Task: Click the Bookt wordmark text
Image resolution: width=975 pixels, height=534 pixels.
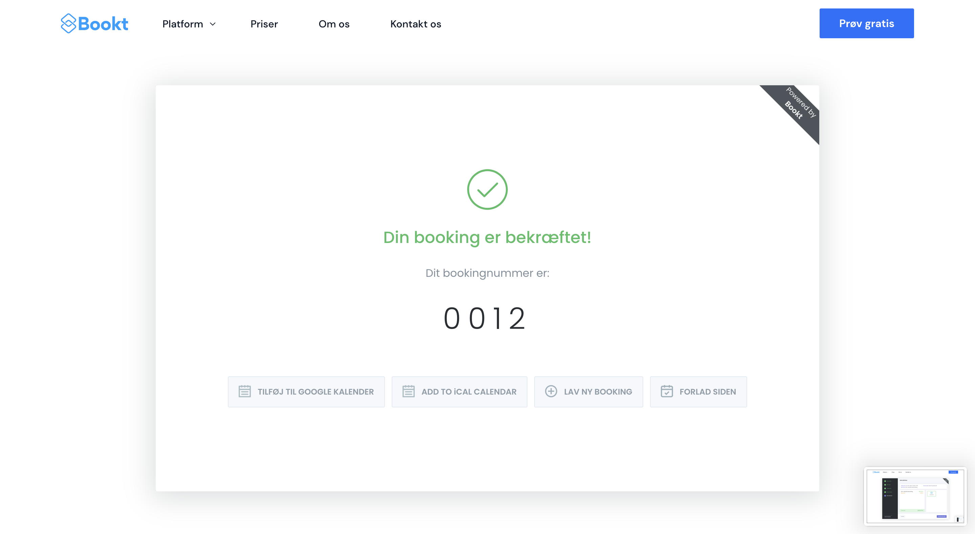Action: [x=103, y=24]
